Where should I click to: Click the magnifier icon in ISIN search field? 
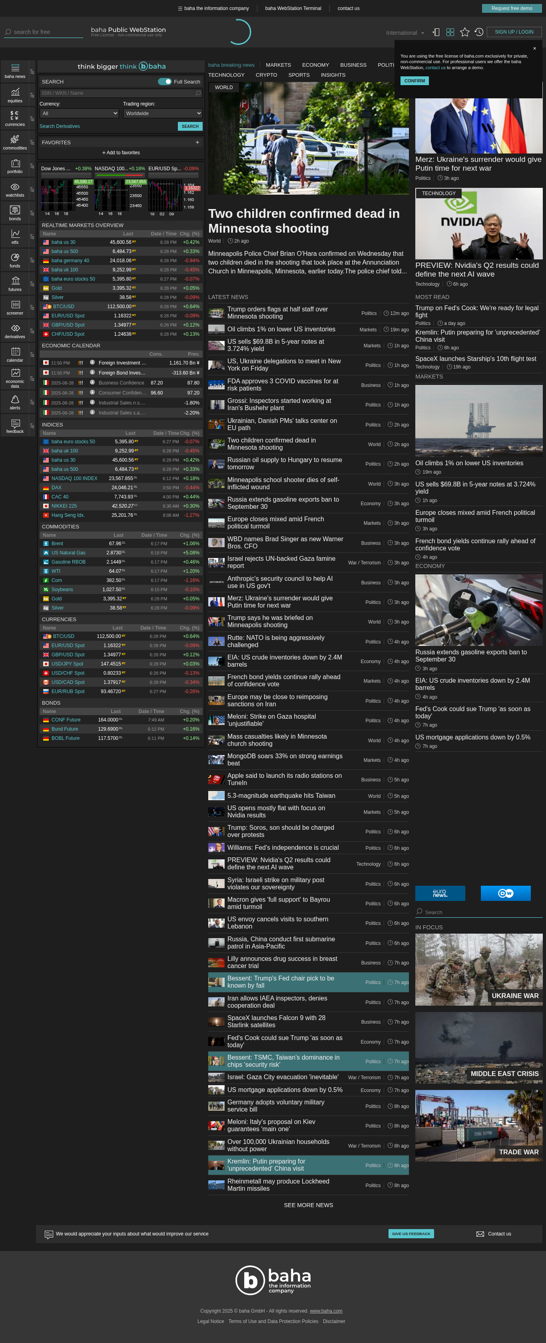pos(198,93)
